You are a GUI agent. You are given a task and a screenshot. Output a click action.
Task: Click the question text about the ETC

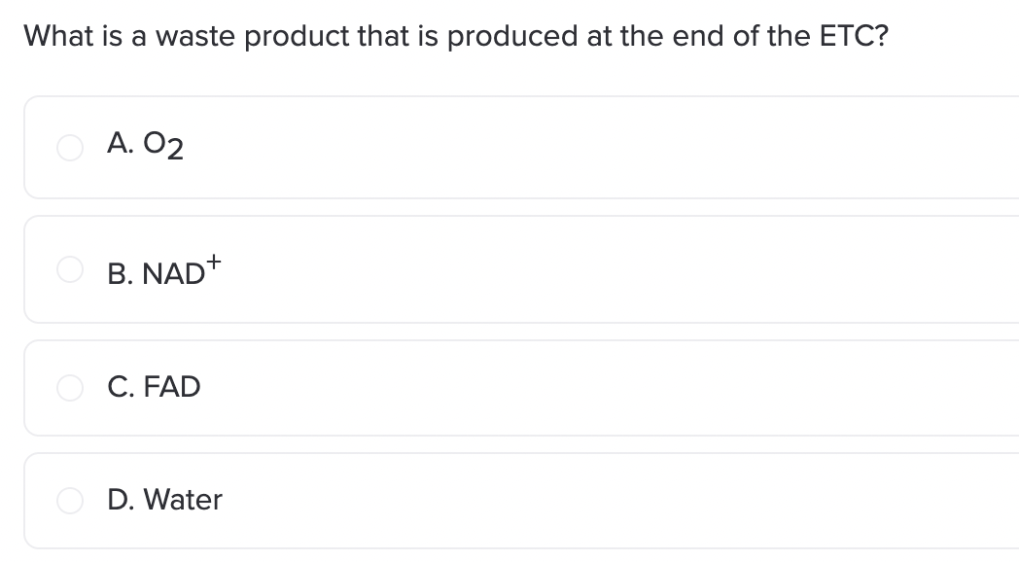point(456,36)
